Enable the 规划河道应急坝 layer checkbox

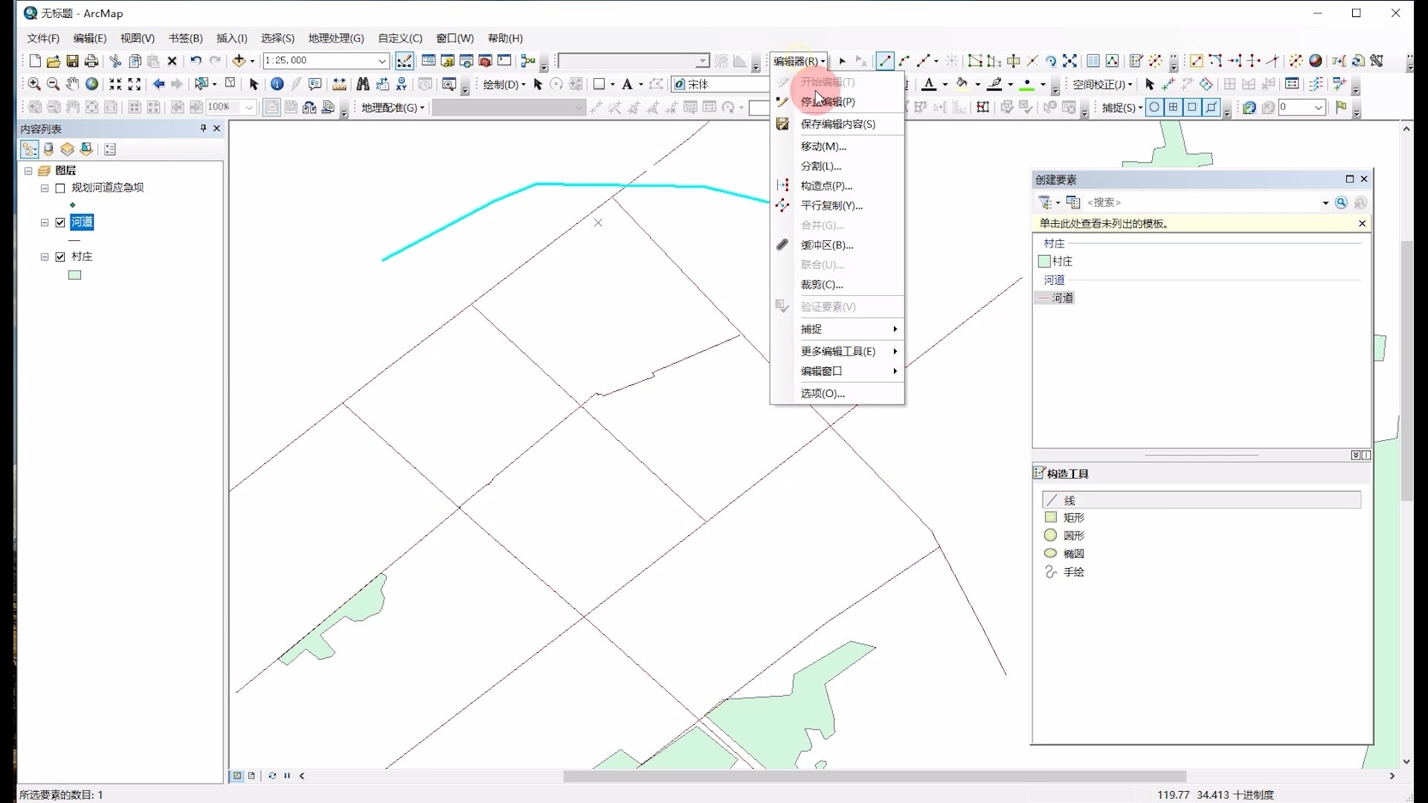point(60,188)
